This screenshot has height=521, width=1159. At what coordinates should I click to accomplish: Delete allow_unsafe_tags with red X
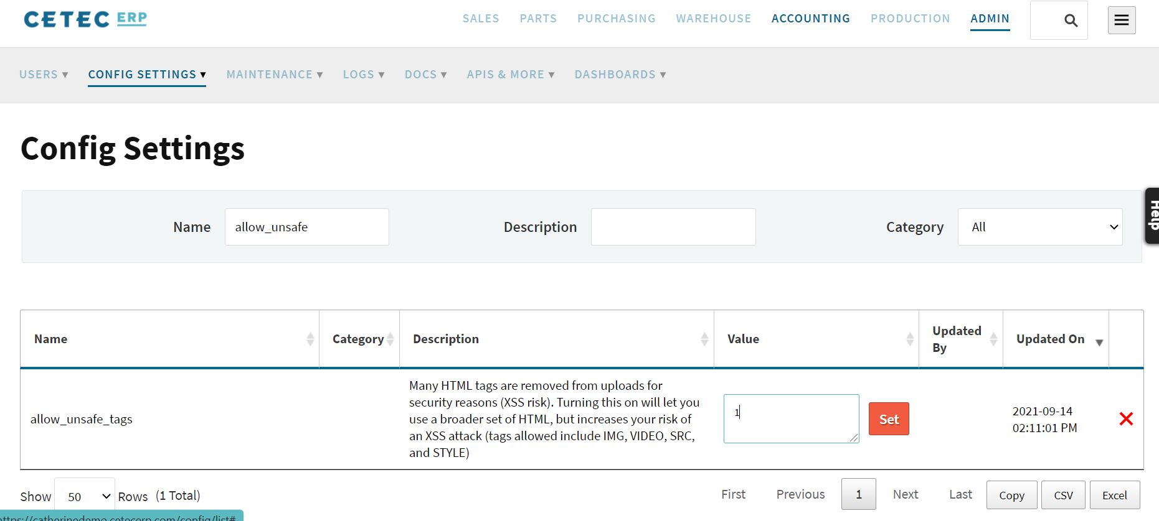(x=1126, y=419)
